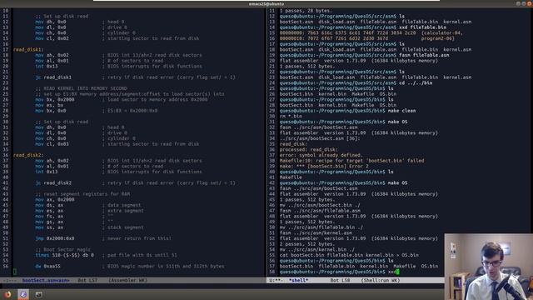Click the 'Boot Sector magic' comment
533x300 pixels.
pyautogui.click(x=63, y=249)
